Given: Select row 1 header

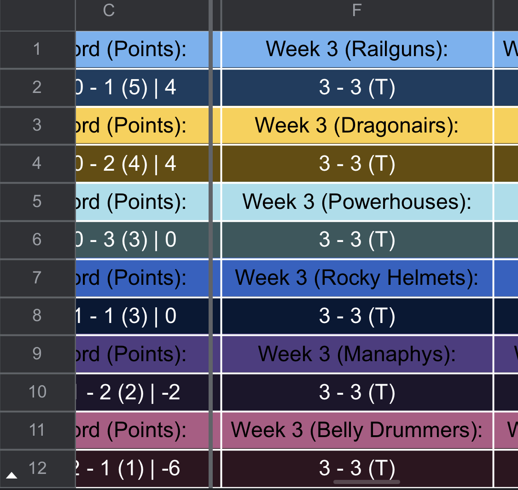Looking at the screenshot, I should (37, 49).
